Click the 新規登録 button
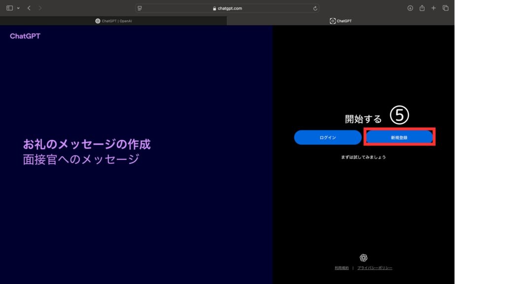The image size is (505, 284). click(399, 138)
